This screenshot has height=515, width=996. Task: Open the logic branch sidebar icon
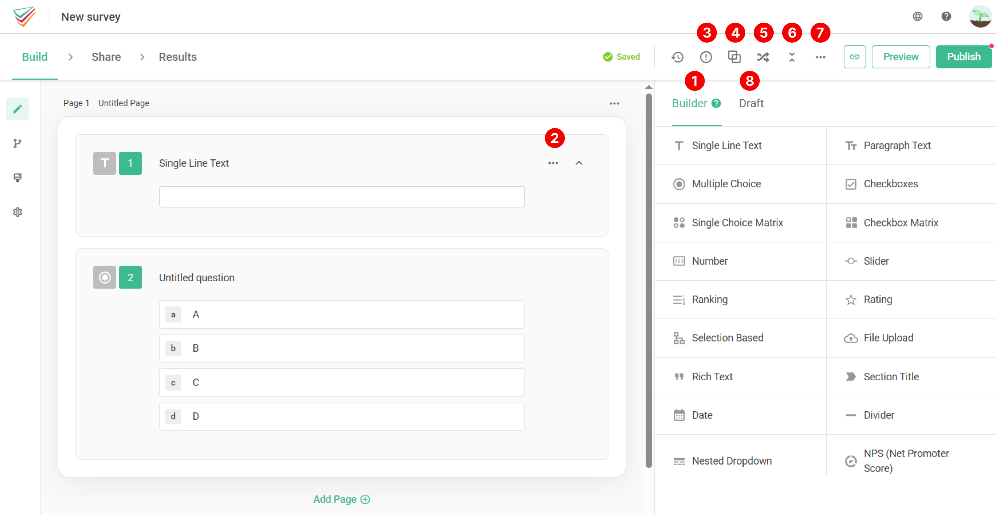(x=17, y=143)
